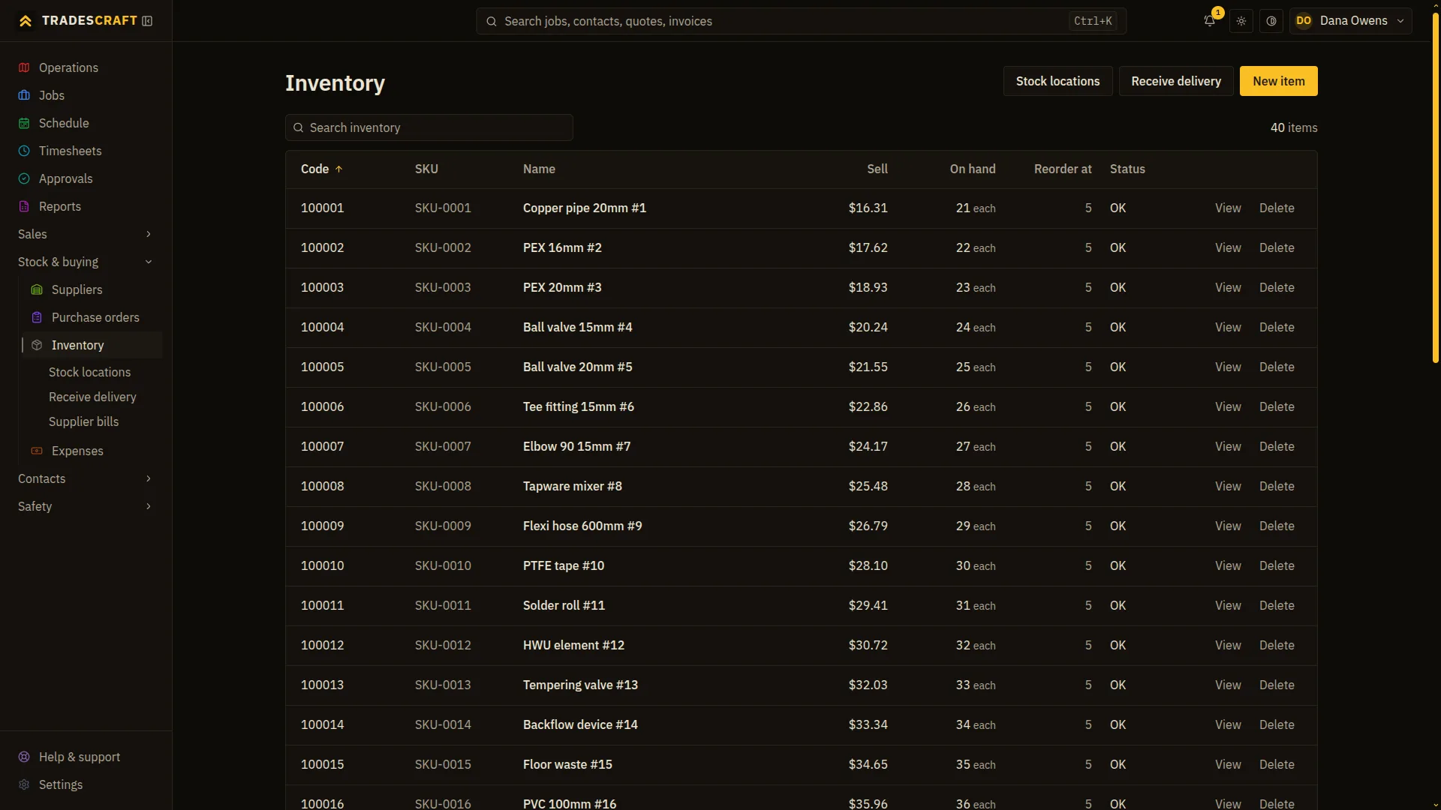Screen dimensions: 1441x810
Task: Open the notifications bell
Action: pos(1209,21)
